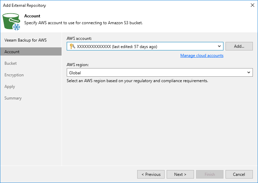
Task: Click the Amazon S3 bucket wizard icon
Action: coord(12,21)
